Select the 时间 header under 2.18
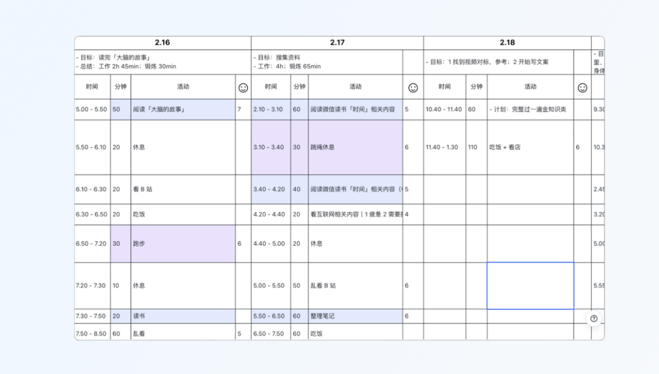 (x=445, y=87)
